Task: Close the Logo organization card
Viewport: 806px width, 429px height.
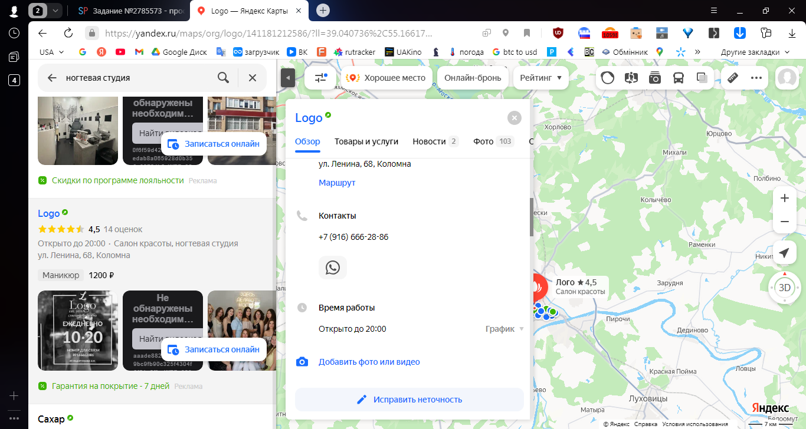Action: (515, 118)
